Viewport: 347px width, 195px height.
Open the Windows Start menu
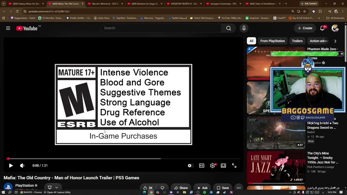pyautogui.click(x=3, y=192)
